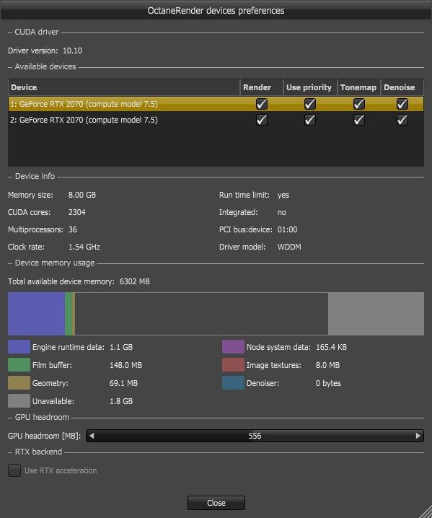Click the Memory size 8.00 GB value

tap(82, 195)
